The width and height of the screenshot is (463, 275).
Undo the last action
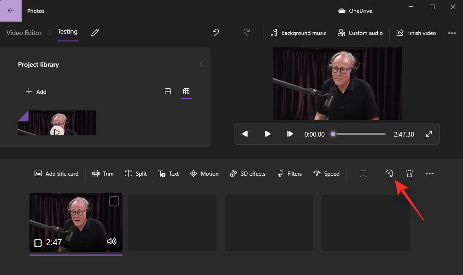click(216, 33)
